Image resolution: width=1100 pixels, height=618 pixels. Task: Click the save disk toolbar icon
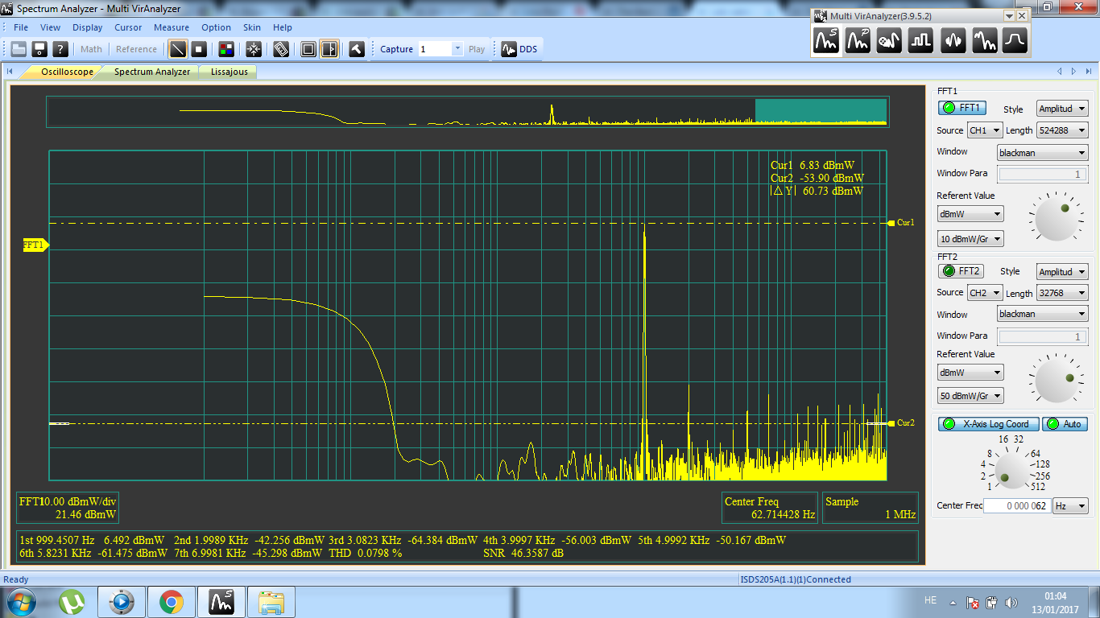tap(39, 49)
